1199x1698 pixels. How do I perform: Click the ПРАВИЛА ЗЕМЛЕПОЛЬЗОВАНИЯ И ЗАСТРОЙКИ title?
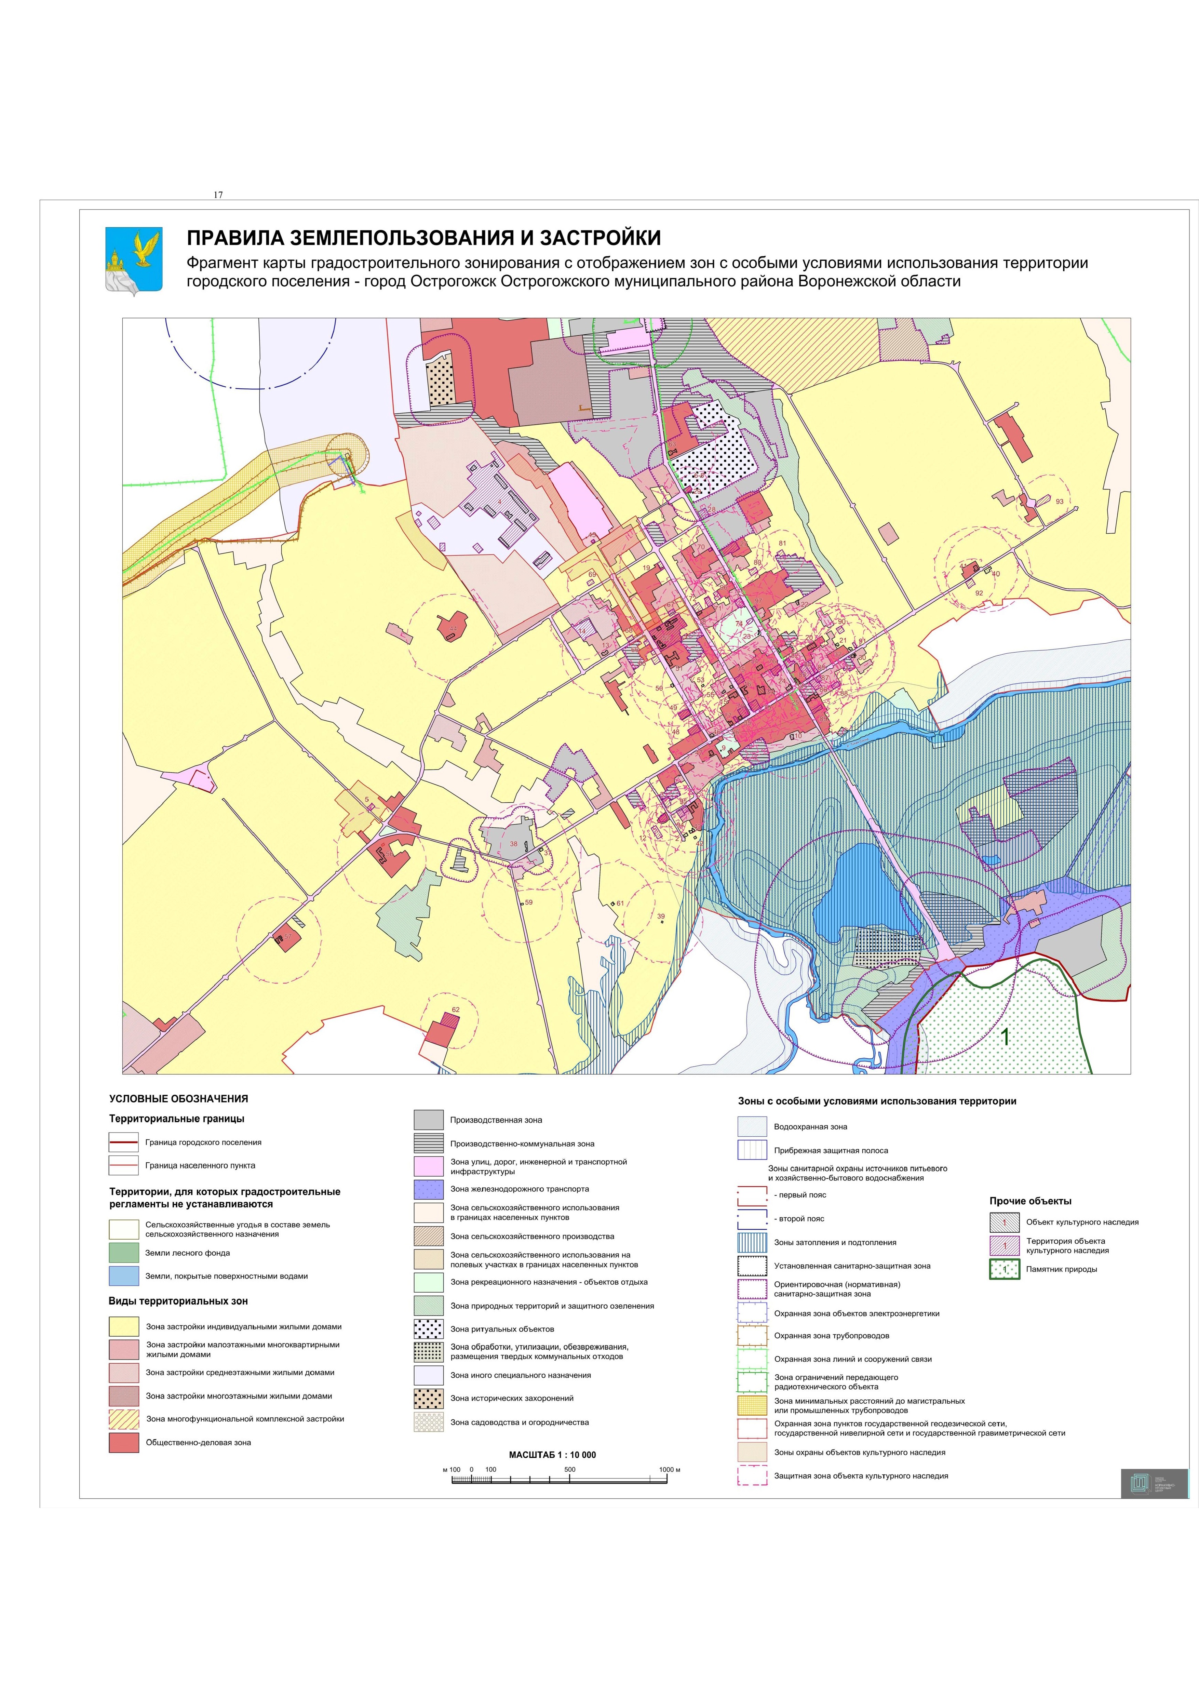(423, 238)
